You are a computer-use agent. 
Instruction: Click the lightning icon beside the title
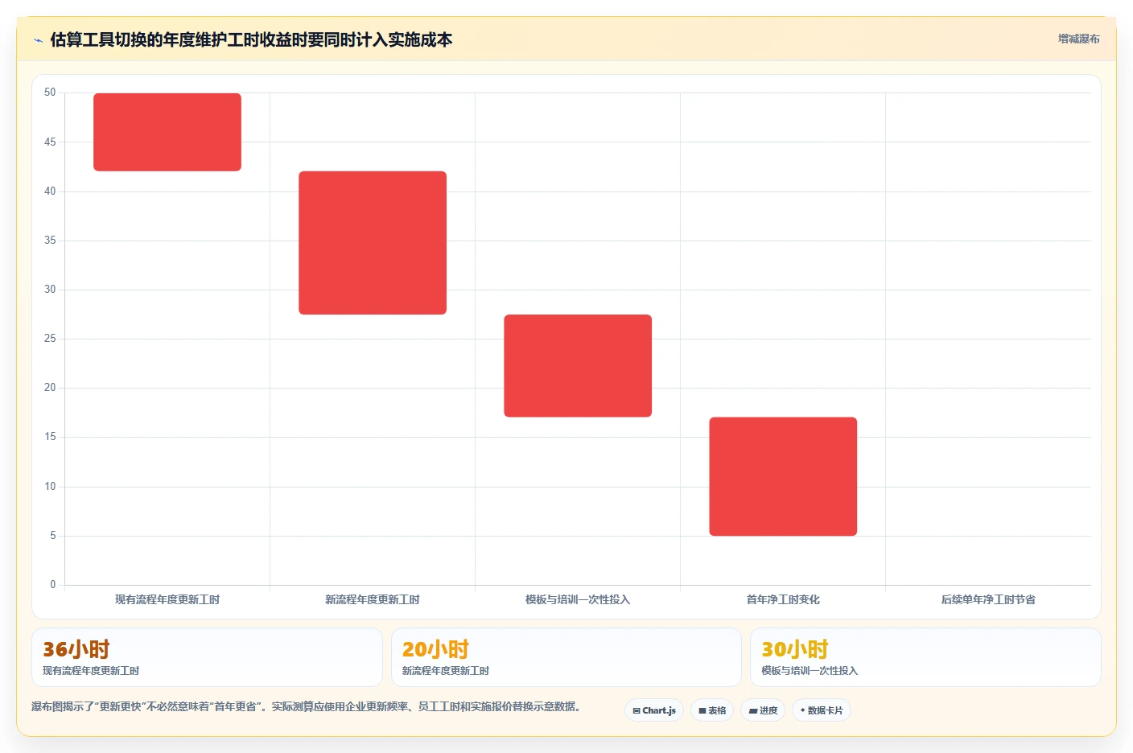[x=38, y=40]
